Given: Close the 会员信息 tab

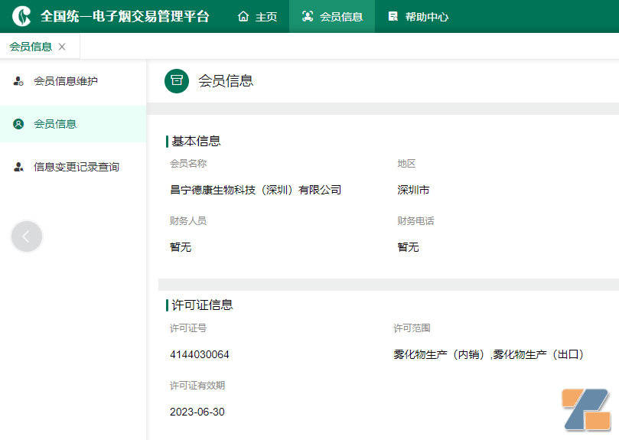Looking at the screenshot, I should [x=62, y=47].
